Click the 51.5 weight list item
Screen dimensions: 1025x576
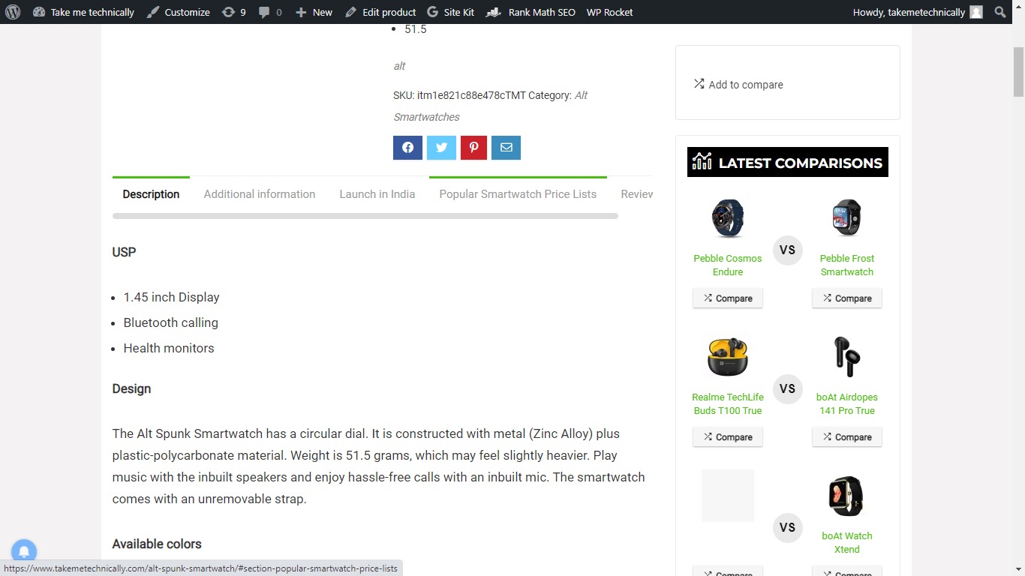click(x=416, y=29)
